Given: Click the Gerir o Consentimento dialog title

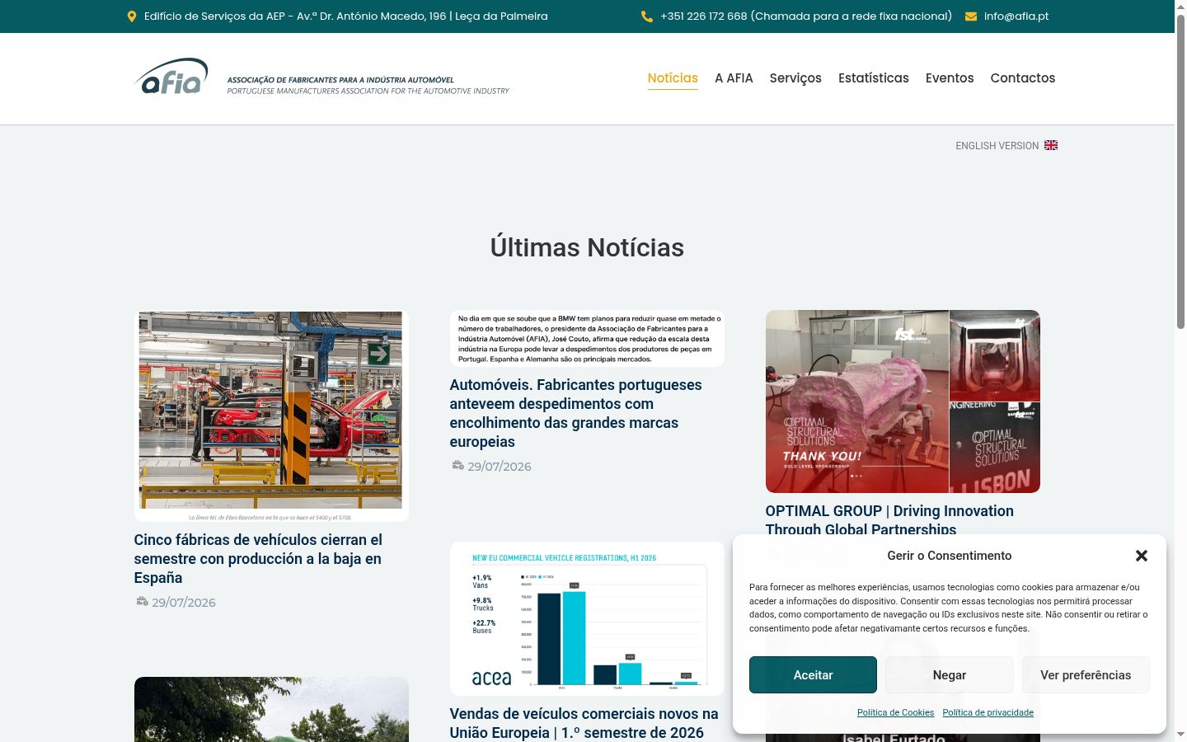Looking at the screenshot, I should pos(950,556).
